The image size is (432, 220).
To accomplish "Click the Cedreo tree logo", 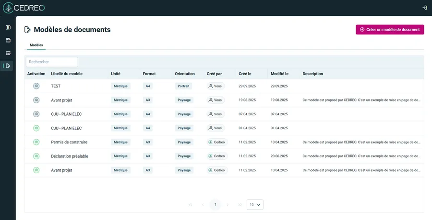I will point(9,8).
